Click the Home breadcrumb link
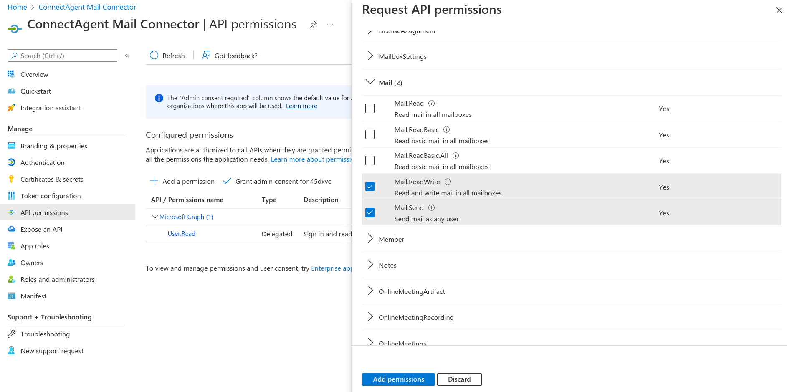The height and width of the screenshot is (392, 787). tap(17, 7)
